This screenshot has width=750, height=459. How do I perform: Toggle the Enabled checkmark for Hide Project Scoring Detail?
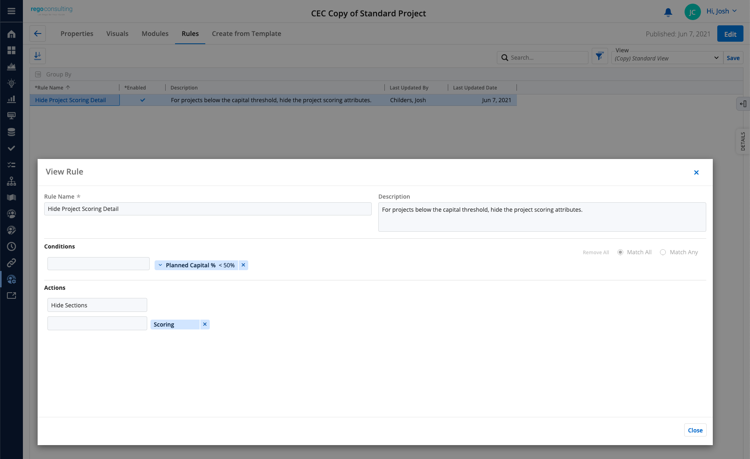click(x=143, y=100)
